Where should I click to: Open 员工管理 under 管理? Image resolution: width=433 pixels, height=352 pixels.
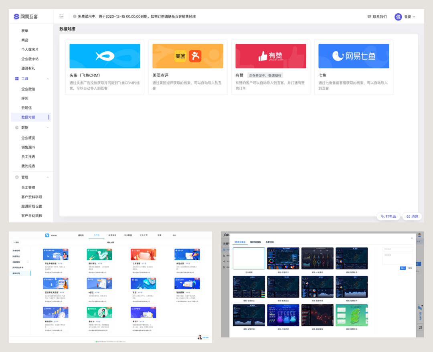[x=28, y=188]
